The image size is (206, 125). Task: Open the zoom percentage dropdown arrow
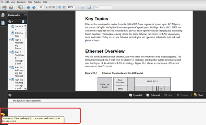point(76,7)
